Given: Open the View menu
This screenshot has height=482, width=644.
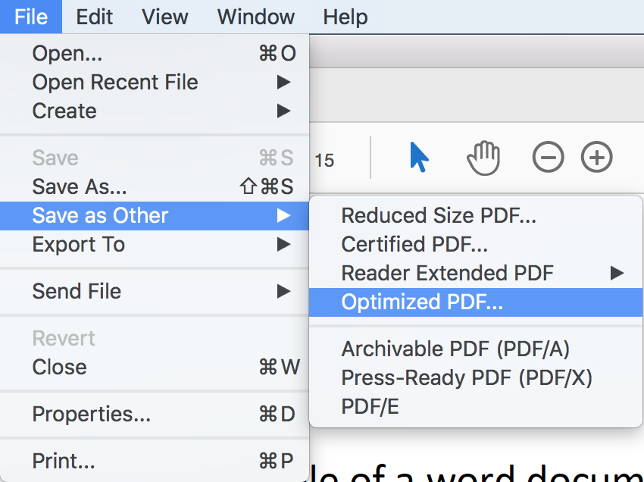Looking at the screenshot, I should (x=164, y=17).
